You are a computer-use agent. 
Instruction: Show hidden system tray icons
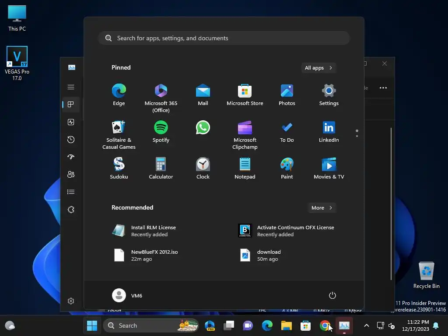pyautogui.click(x=367, y=325)
